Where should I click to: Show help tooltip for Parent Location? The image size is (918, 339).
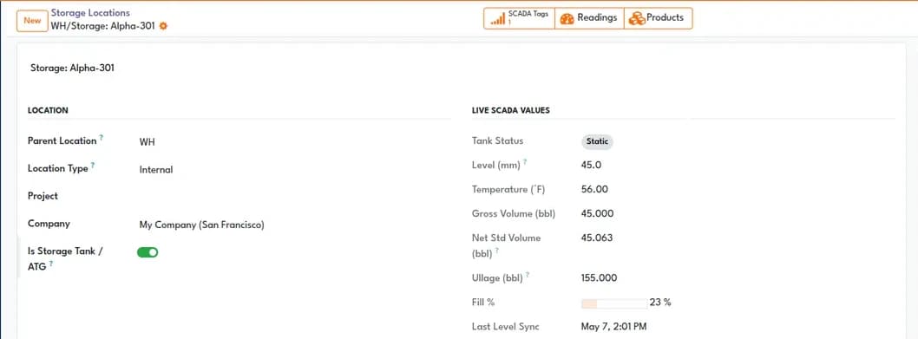tap(102, 138)
